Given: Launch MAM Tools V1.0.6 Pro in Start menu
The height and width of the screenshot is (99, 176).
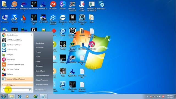Looking at the screenshot, I should pyautogui.click(x=17, y=40).
